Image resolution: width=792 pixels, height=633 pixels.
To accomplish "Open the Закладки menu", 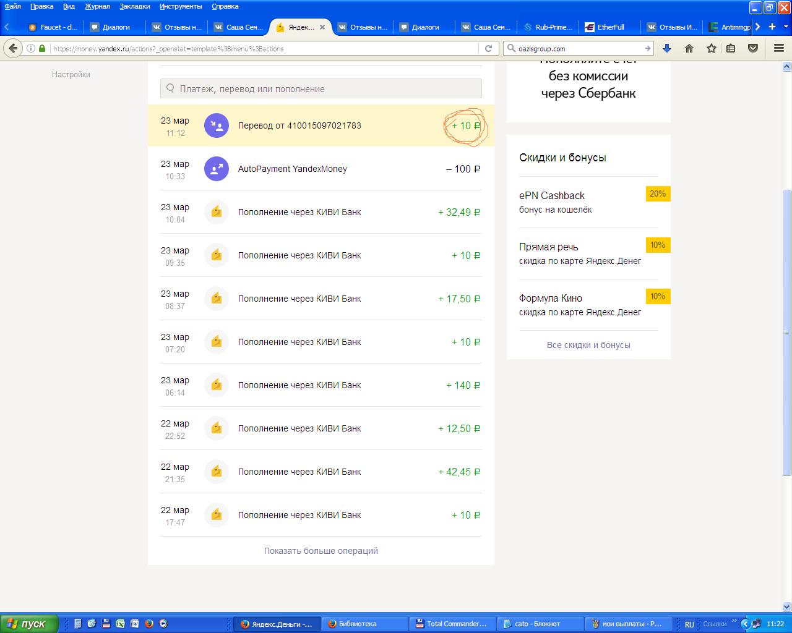I will [x=134, y=6].
